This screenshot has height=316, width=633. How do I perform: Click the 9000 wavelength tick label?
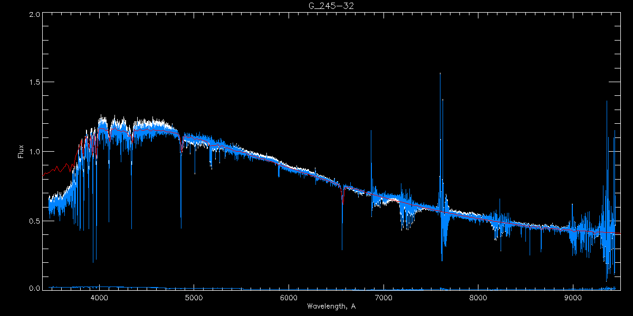pos(573,297)
